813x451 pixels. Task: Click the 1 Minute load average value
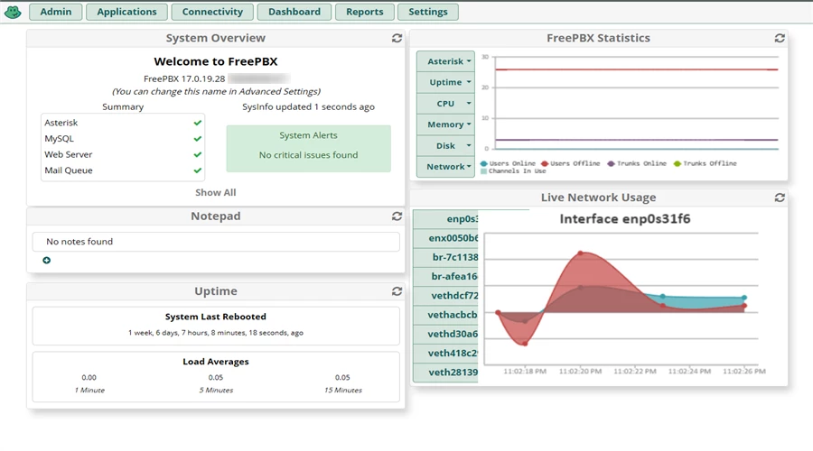point(89,377)
